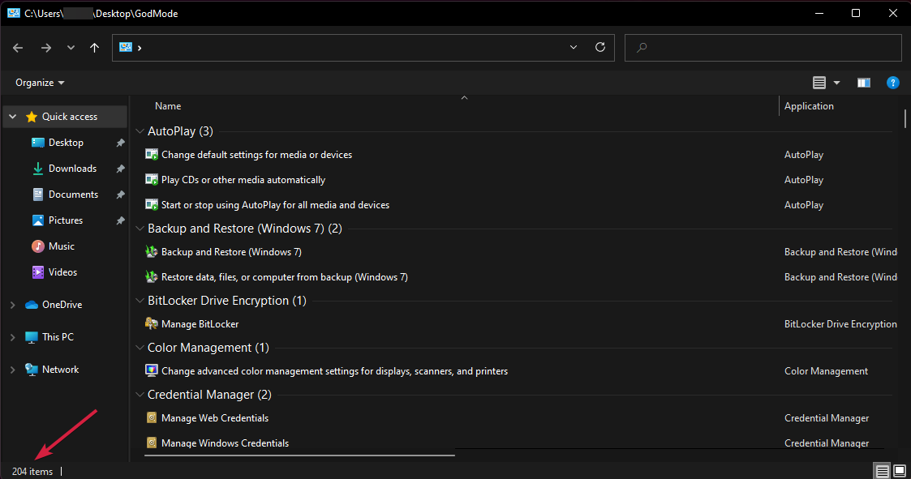Click the Backup and Restore (Windows 7) item icon

(152, 252)
